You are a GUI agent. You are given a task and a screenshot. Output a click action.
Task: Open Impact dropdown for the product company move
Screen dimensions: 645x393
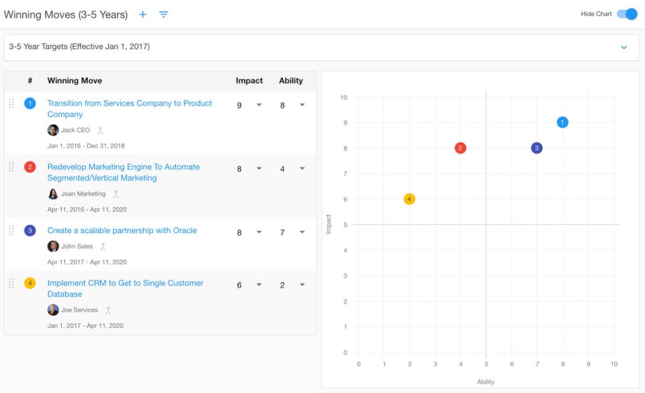pos(259,105)
